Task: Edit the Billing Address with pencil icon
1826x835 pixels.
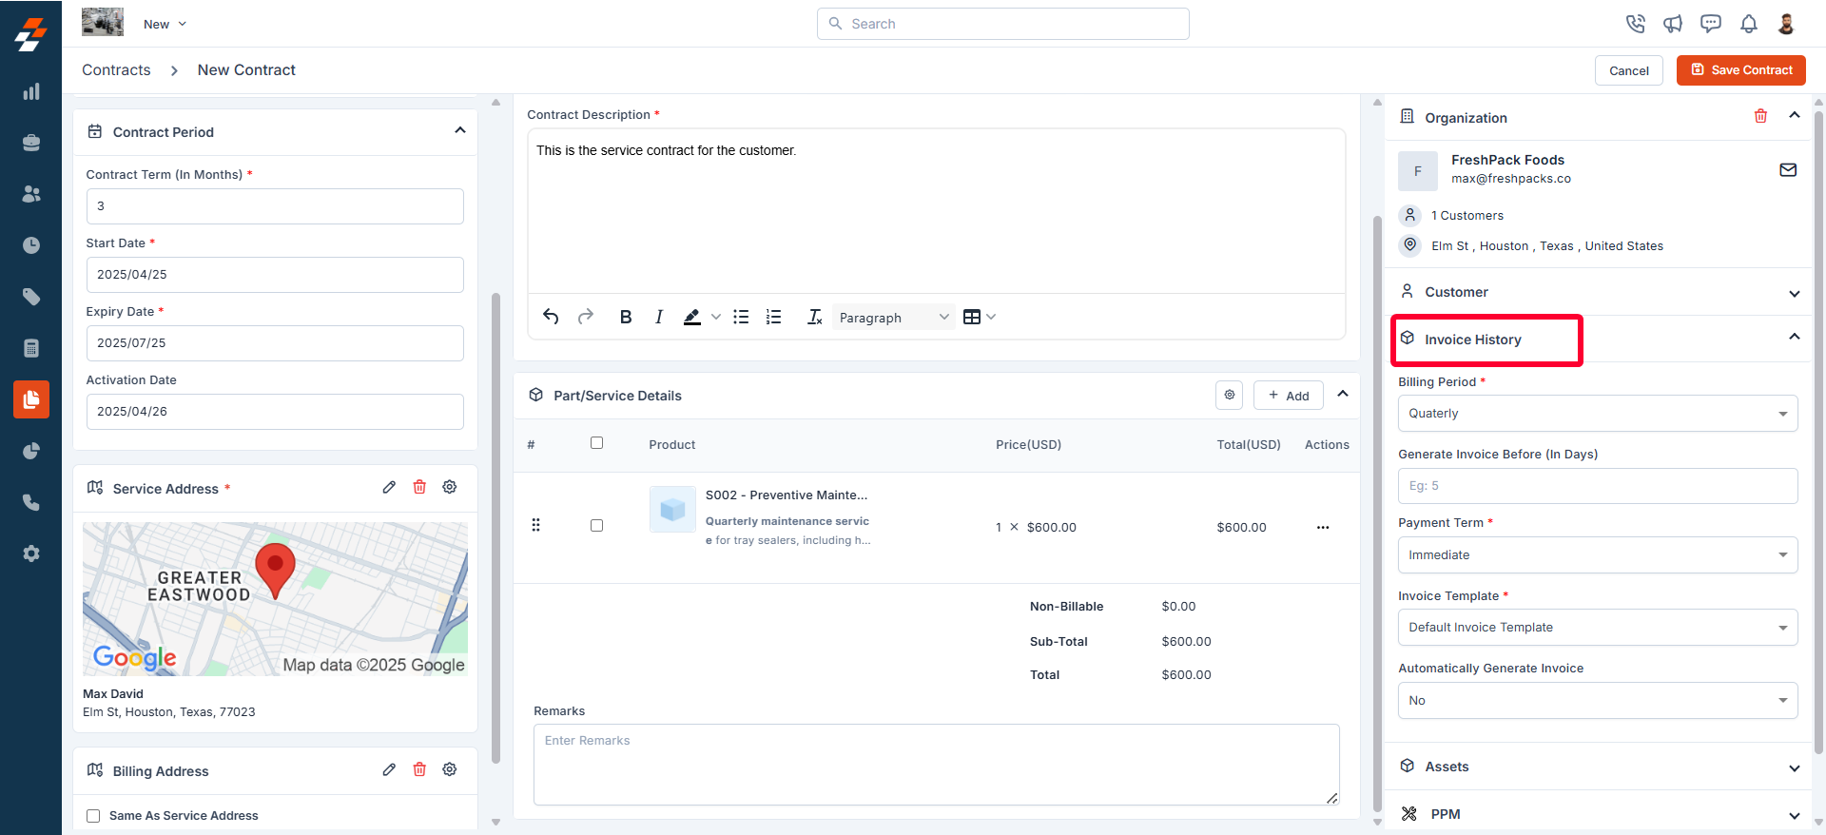Action: coord(389,769)
